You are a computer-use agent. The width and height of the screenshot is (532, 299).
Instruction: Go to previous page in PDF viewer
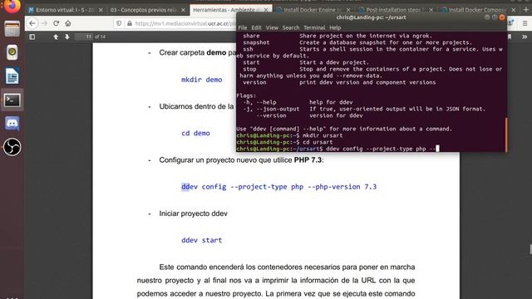[56, 37]
